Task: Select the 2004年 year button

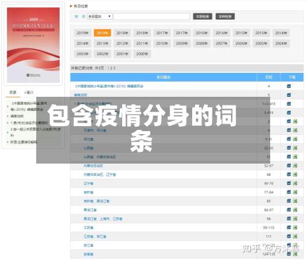Action: point(281,43)
